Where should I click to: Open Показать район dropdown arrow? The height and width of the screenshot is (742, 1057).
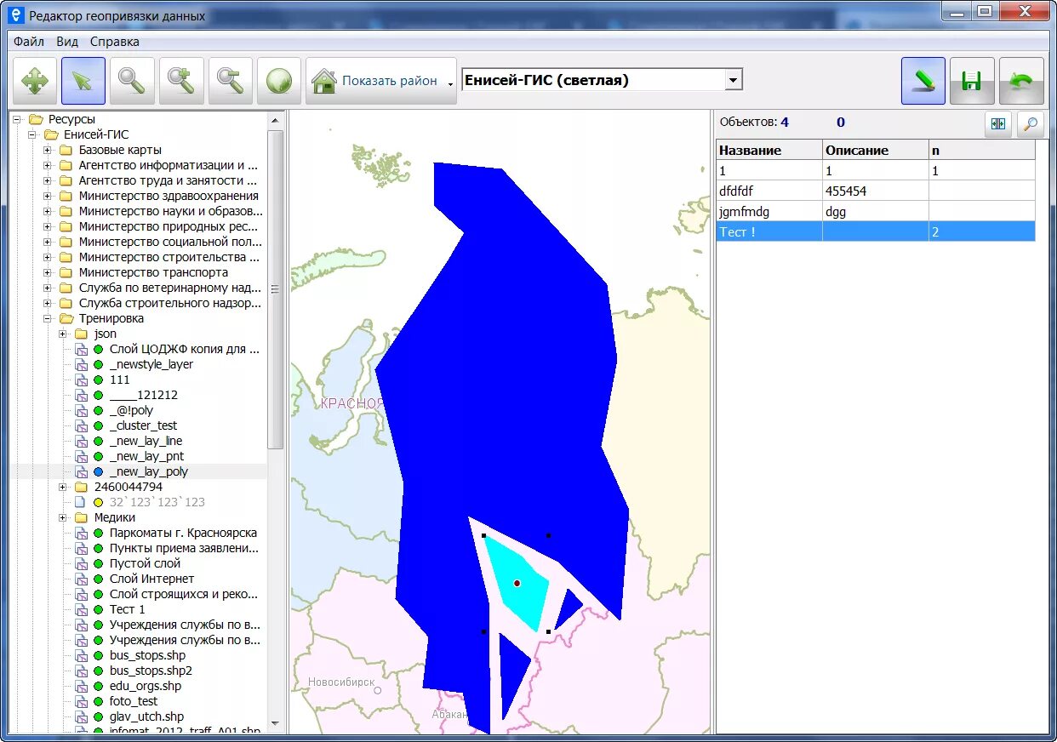pos(450,83)
